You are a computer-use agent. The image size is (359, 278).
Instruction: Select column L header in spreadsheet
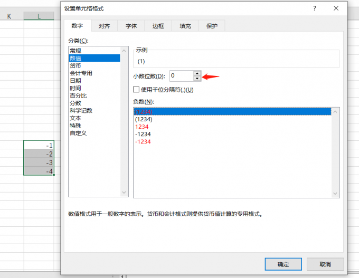(39, 16)
